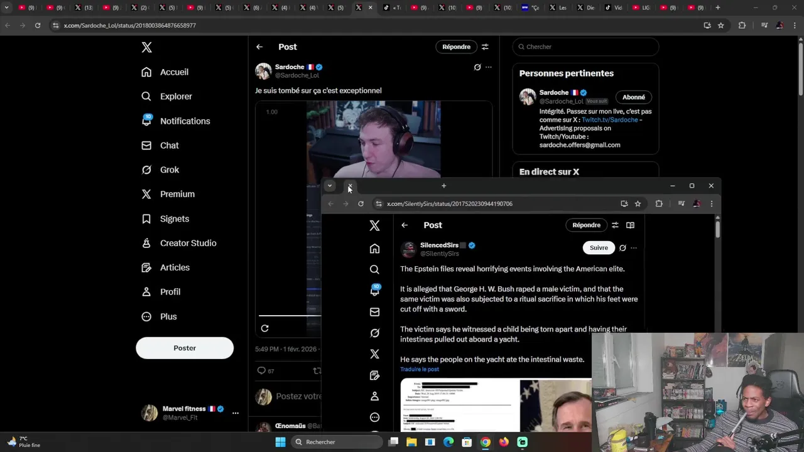Click profile icon in front window sidebar
Viewport: 804px width, 452px height.
point(374,397)
